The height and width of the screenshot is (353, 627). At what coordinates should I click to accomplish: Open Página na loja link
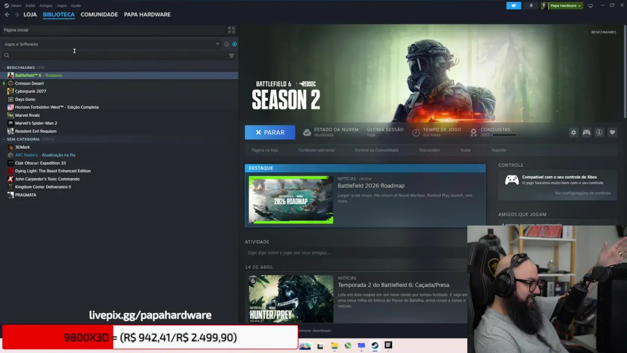[265, 150]
